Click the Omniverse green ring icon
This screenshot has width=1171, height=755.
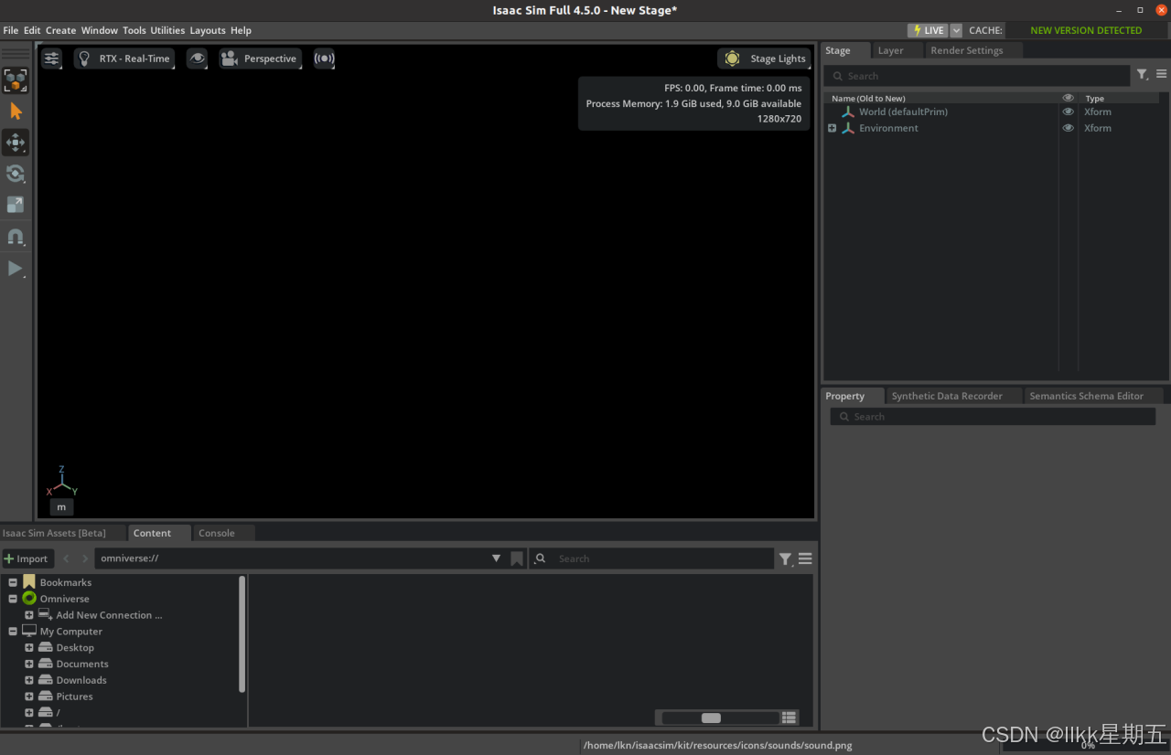click(x=29, y=599)
